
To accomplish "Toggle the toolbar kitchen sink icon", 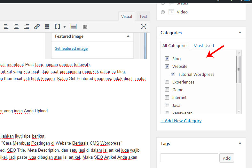I will click(74, 27).
